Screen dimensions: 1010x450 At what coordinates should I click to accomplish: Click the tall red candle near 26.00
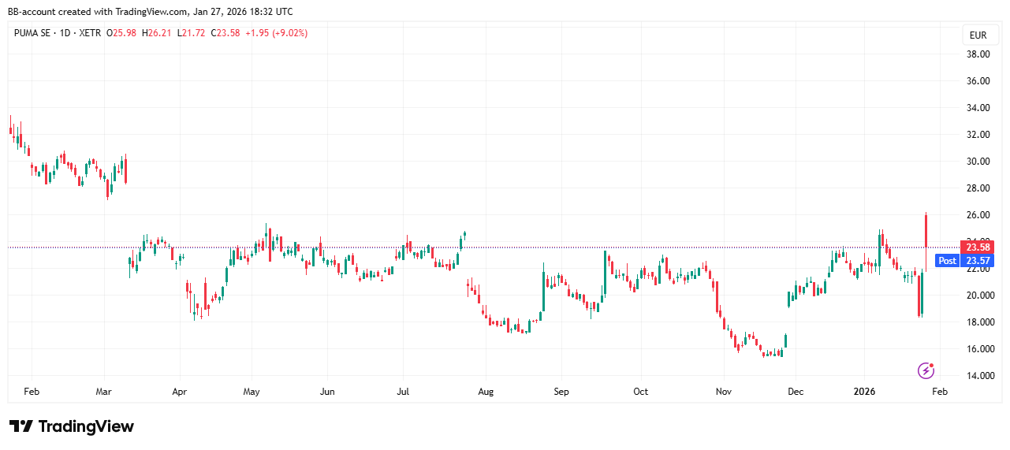point(926,229)
